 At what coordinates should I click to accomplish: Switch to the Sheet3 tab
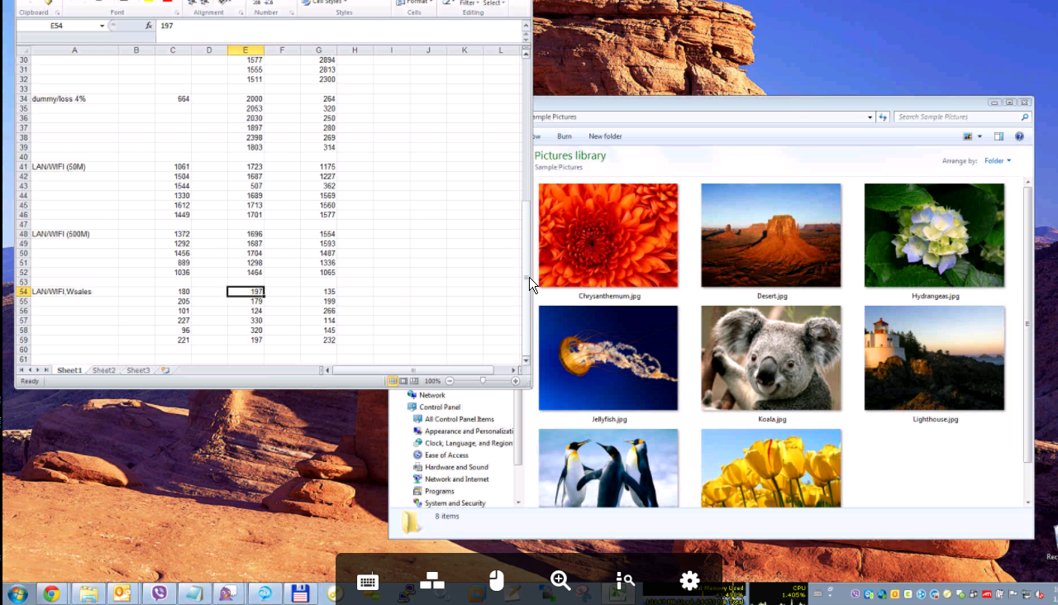pyautogui.click(x=138, y=370)
